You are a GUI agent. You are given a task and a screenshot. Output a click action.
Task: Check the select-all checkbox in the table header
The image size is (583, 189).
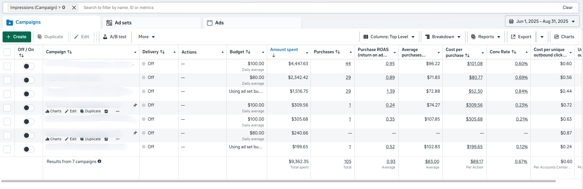pos(7,52)
